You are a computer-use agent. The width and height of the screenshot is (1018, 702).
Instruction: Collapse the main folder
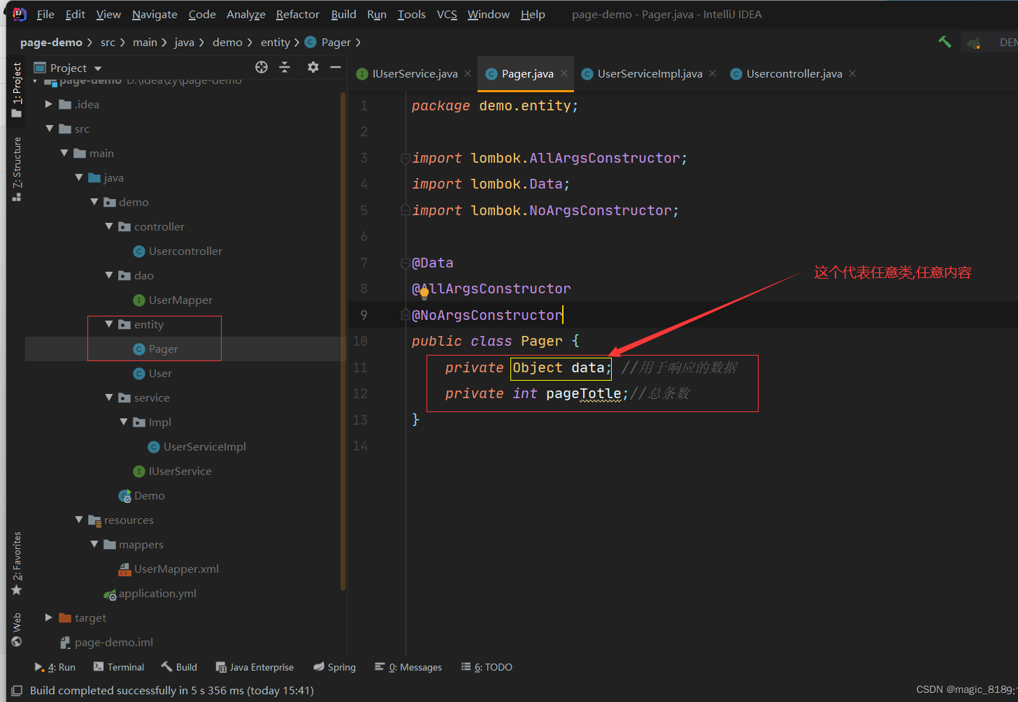point(64,153)
